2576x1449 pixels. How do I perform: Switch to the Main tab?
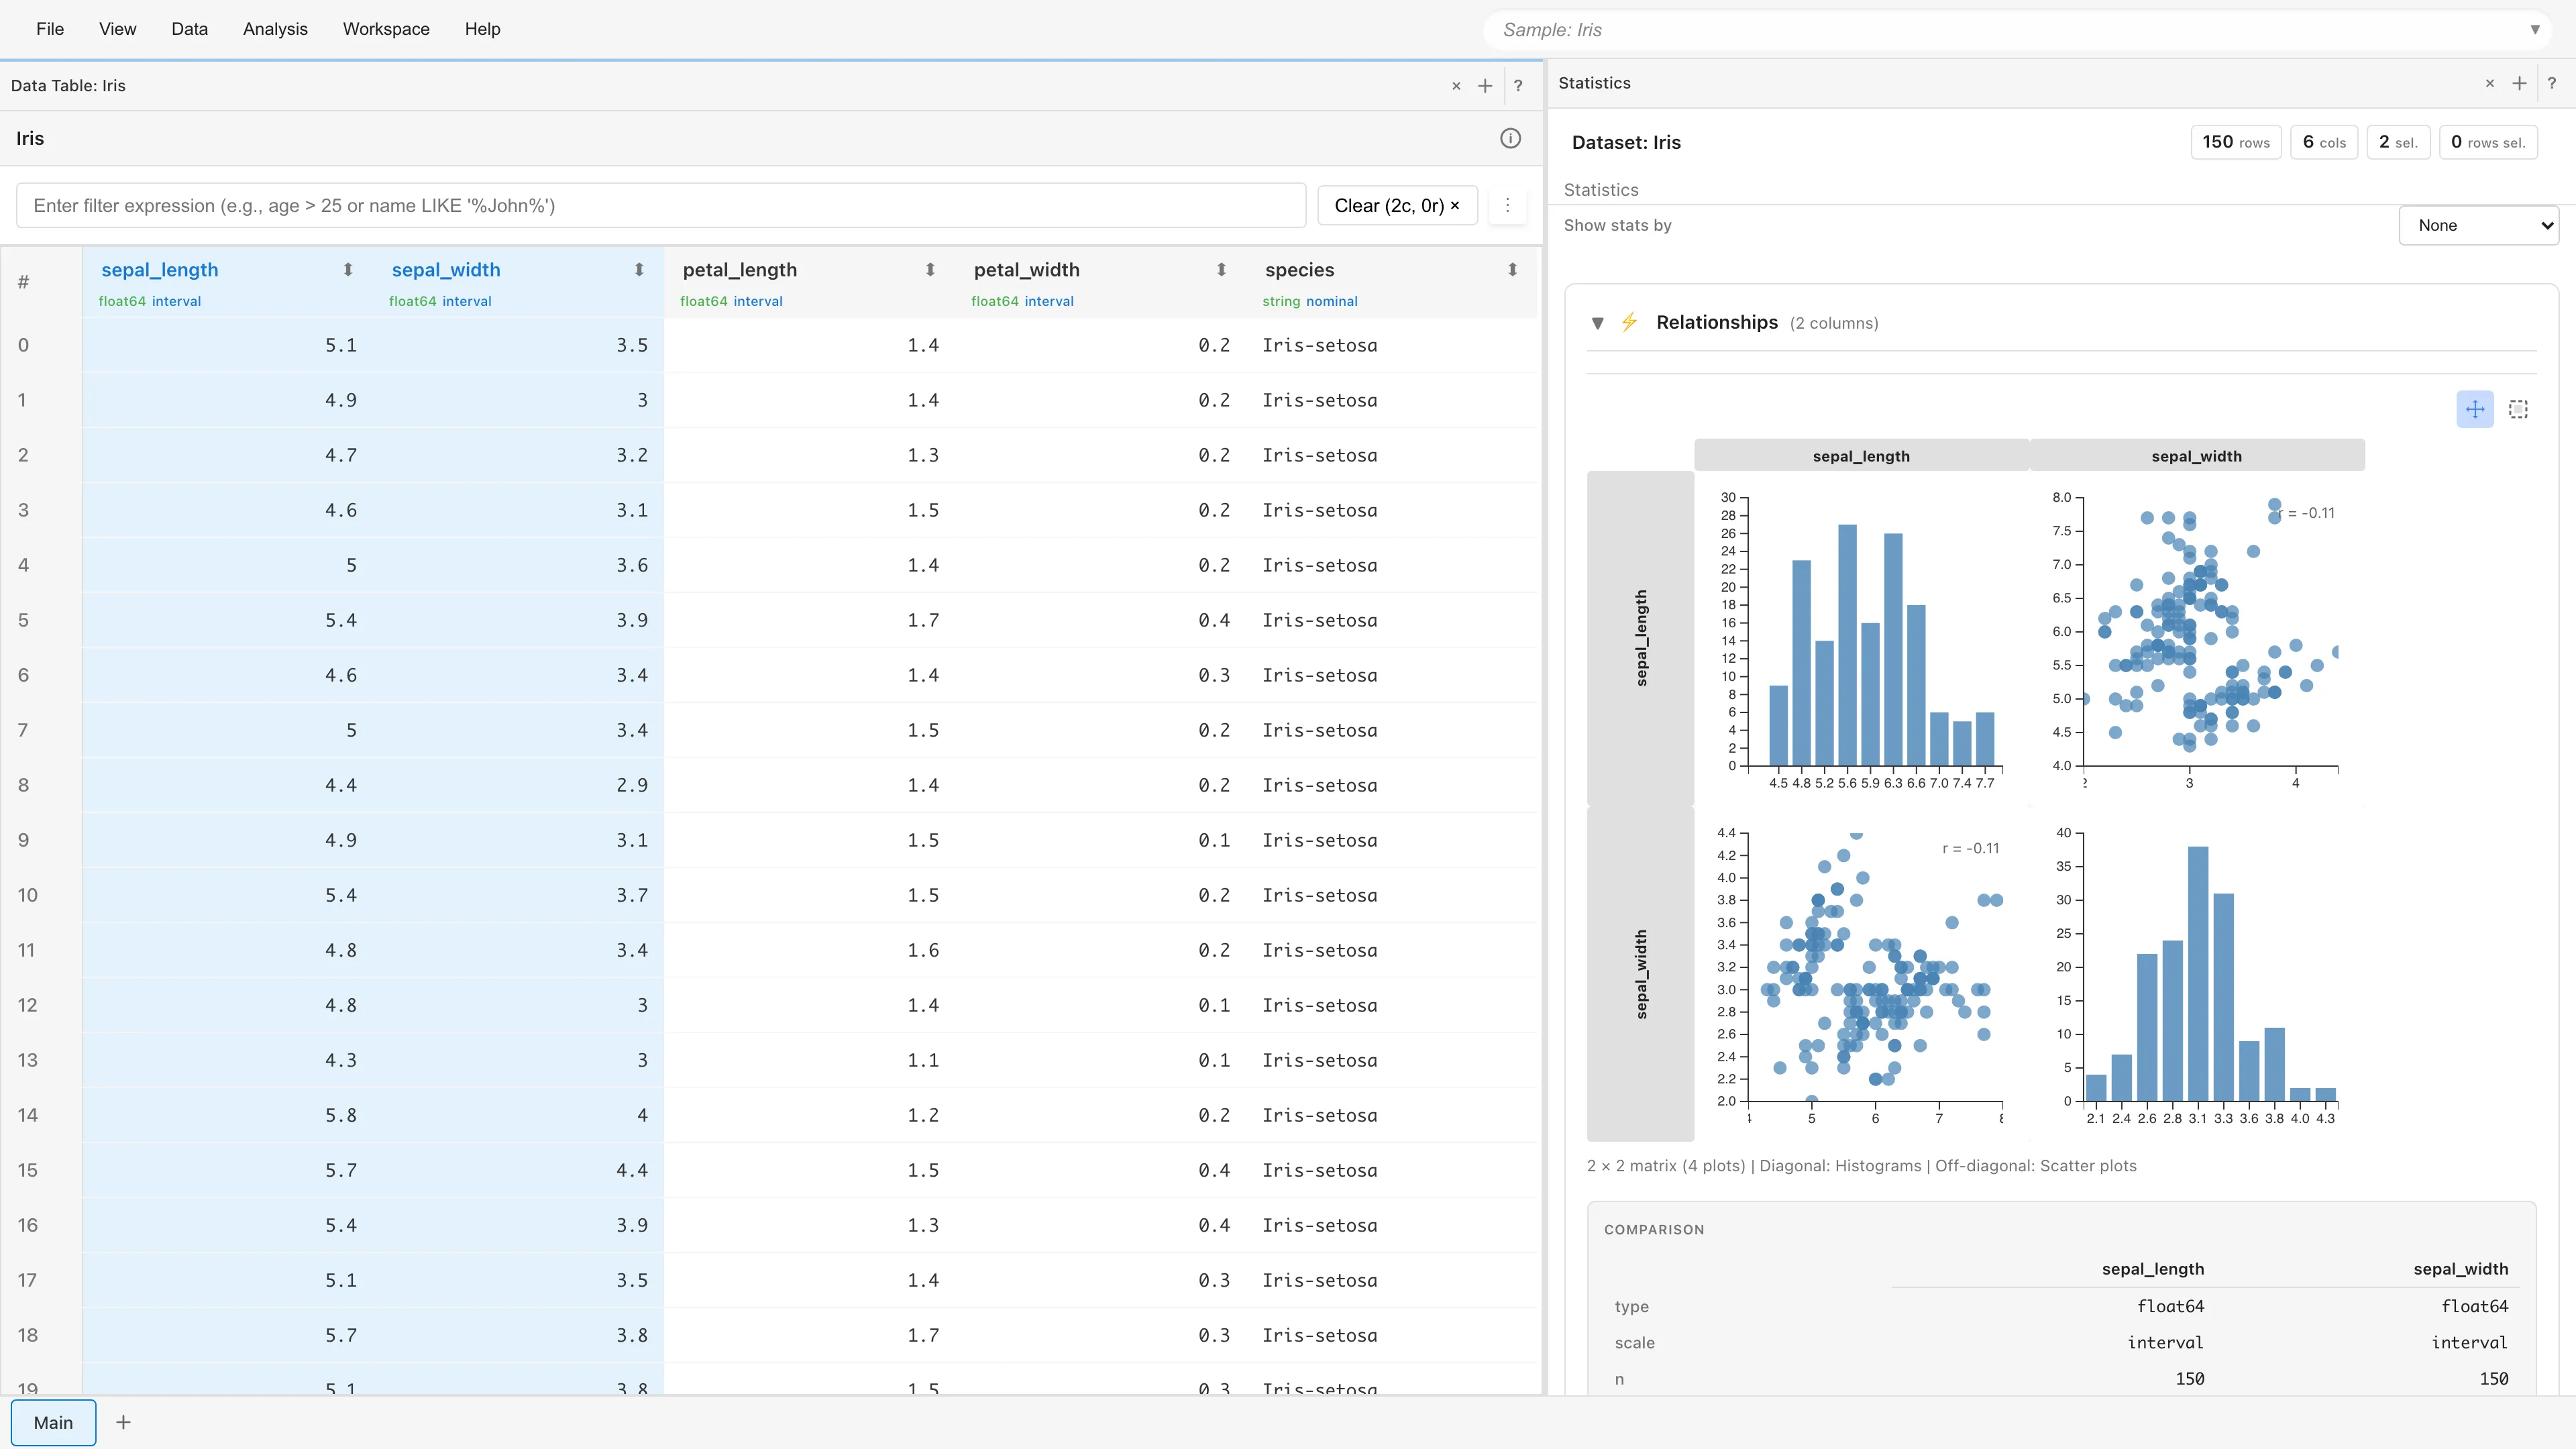click(x=53, y=1422)
